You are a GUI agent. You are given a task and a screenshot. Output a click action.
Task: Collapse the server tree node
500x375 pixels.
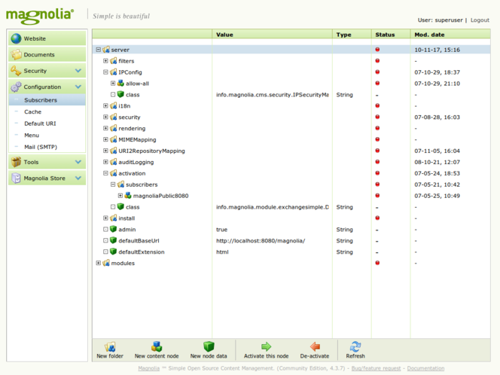pos(99,50)
